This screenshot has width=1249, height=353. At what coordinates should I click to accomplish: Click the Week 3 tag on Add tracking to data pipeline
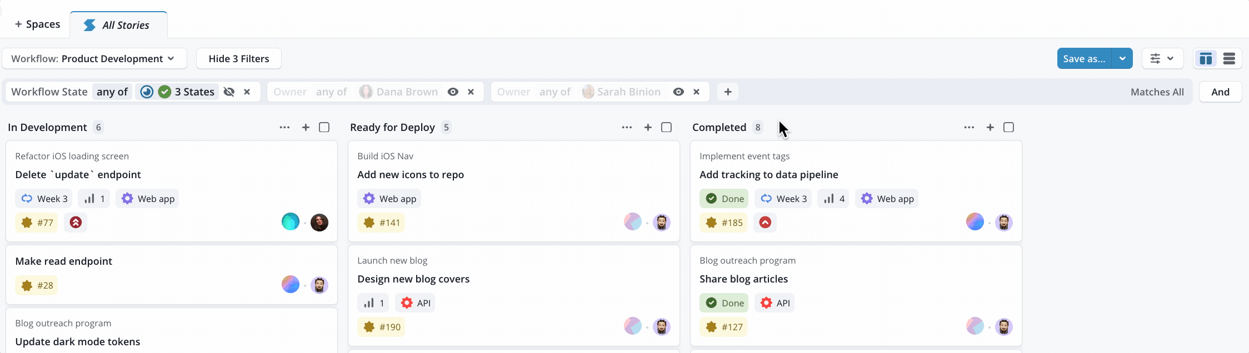point(783,199)
